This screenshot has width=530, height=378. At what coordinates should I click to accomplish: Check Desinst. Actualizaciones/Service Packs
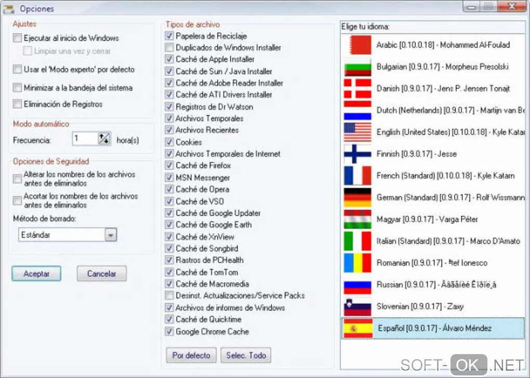(x=169, y=295)
